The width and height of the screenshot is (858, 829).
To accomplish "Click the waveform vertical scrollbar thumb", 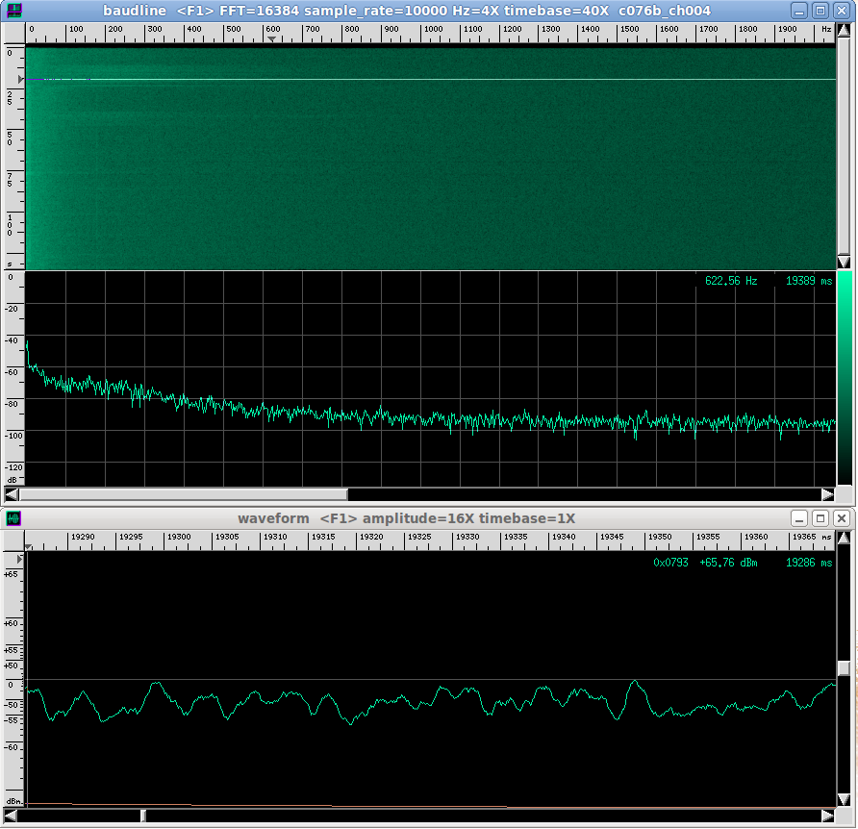I will [x=844, y=668].
